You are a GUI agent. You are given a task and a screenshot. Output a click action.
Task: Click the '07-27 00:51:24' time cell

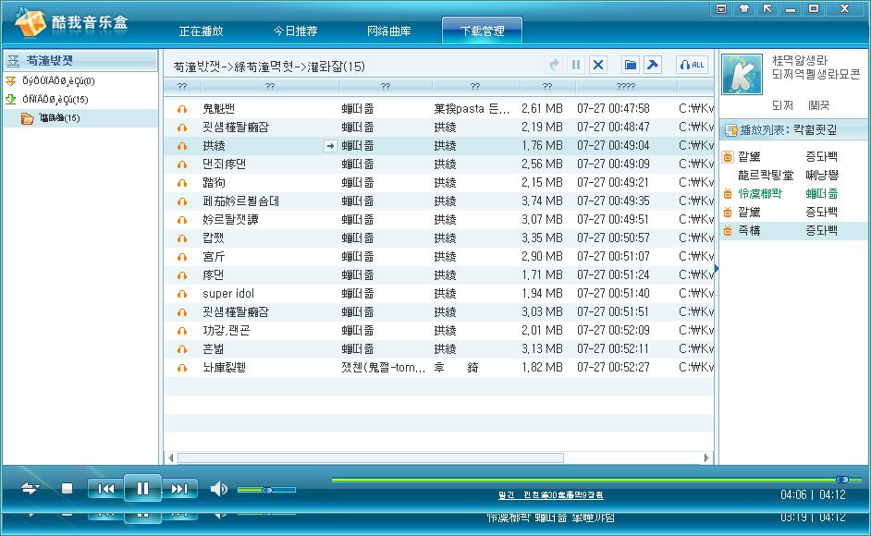[613, 275]
